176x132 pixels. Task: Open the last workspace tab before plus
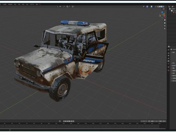point(37,4)
